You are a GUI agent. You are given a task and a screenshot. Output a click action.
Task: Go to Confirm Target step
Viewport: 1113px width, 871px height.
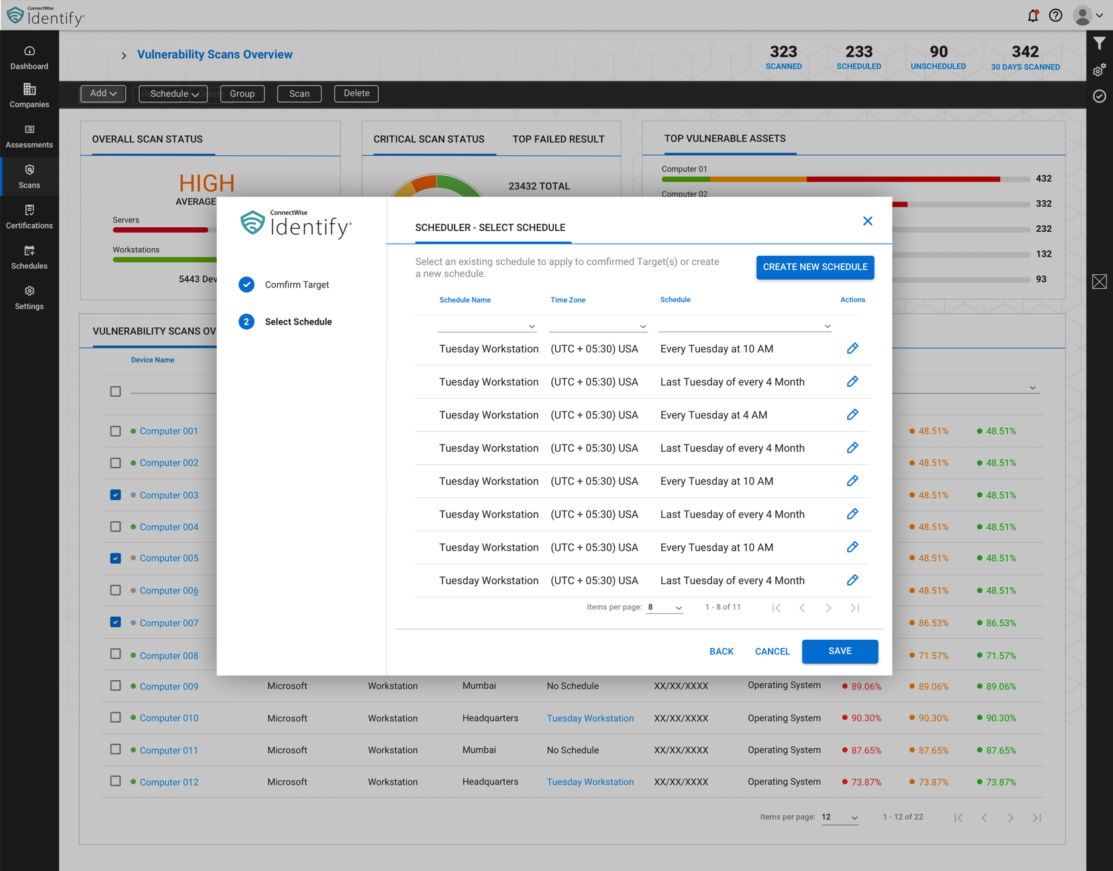(x=285, y=285)
